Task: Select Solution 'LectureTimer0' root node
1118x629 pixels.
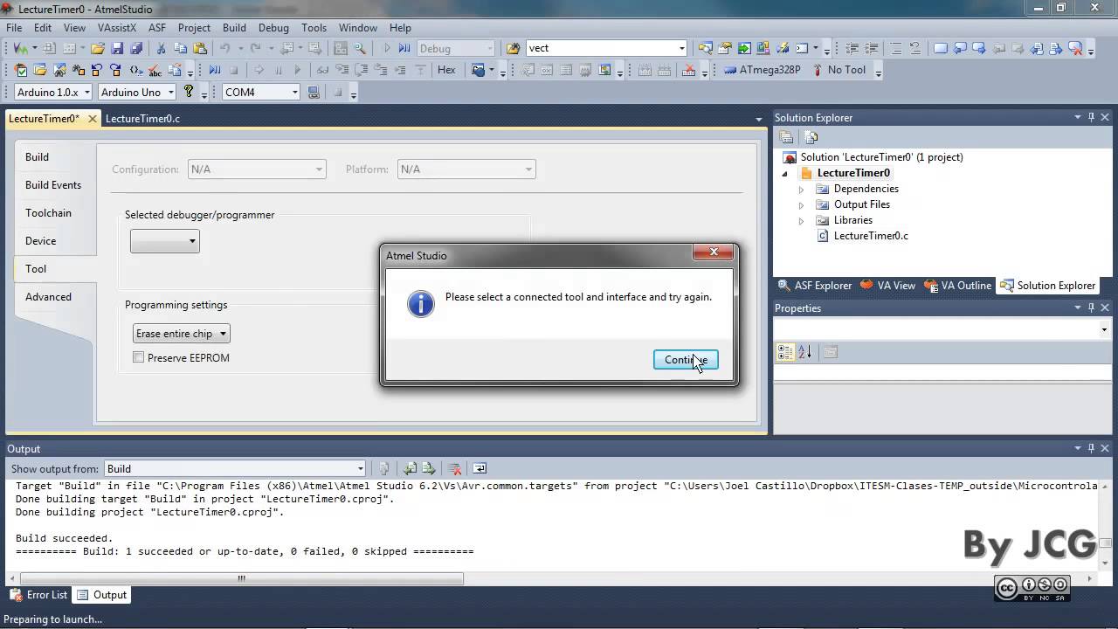Action: pyautogui.click(x=882, y=157)
